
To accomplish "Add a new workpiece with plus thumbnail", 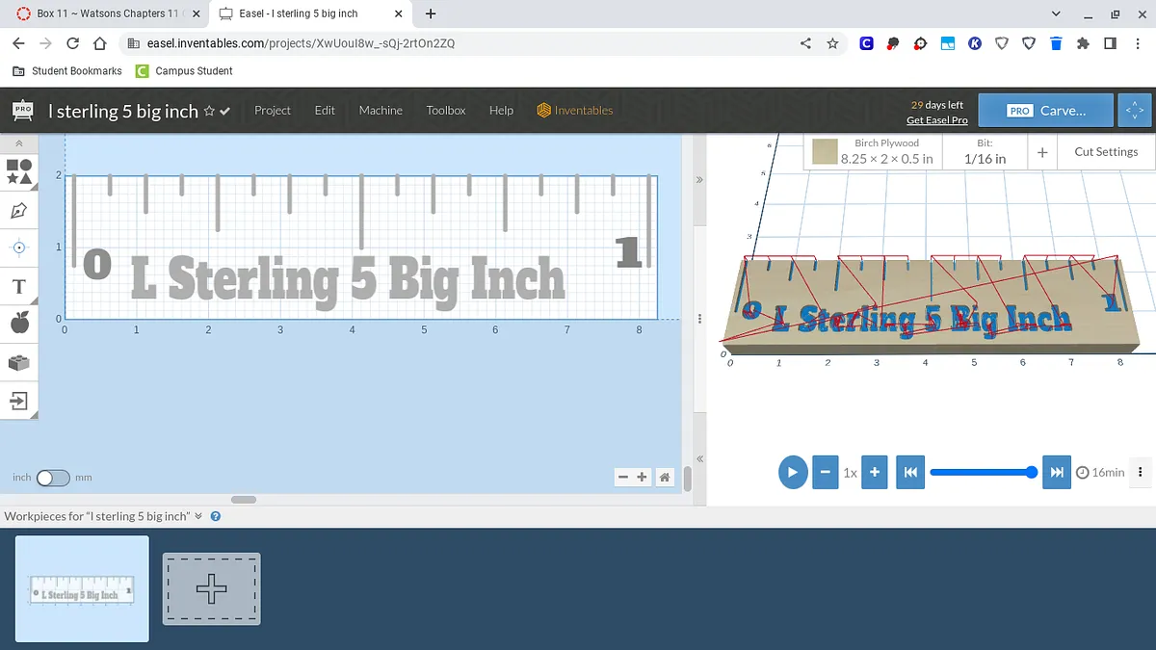I will pyautogui.click(x=211, y=588).
